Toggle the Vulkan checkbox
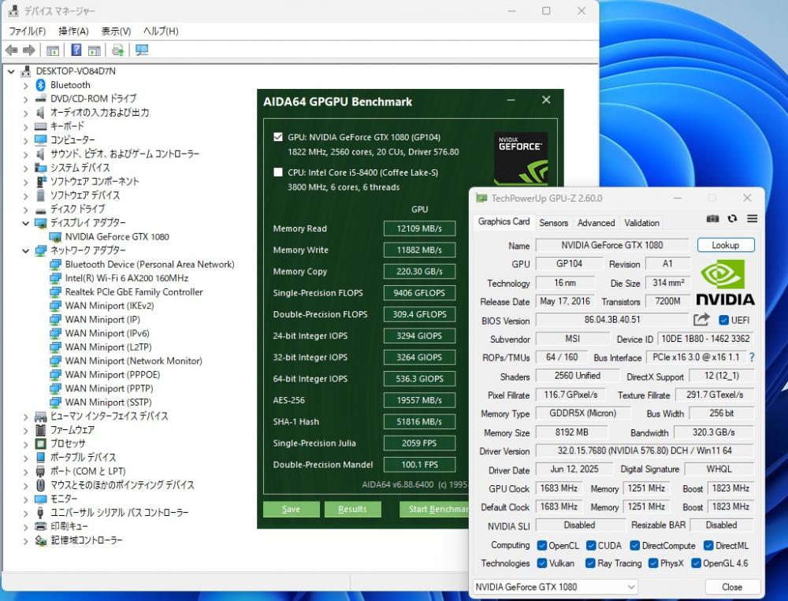The height and width of the screenshot is (601, 788). [542, 563]
